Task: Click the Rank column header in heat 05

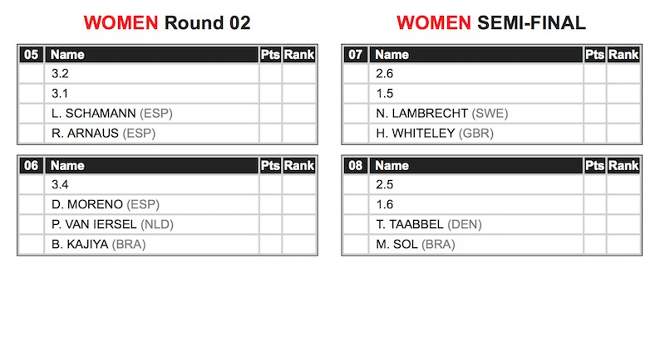Action: tap(299, 55)
